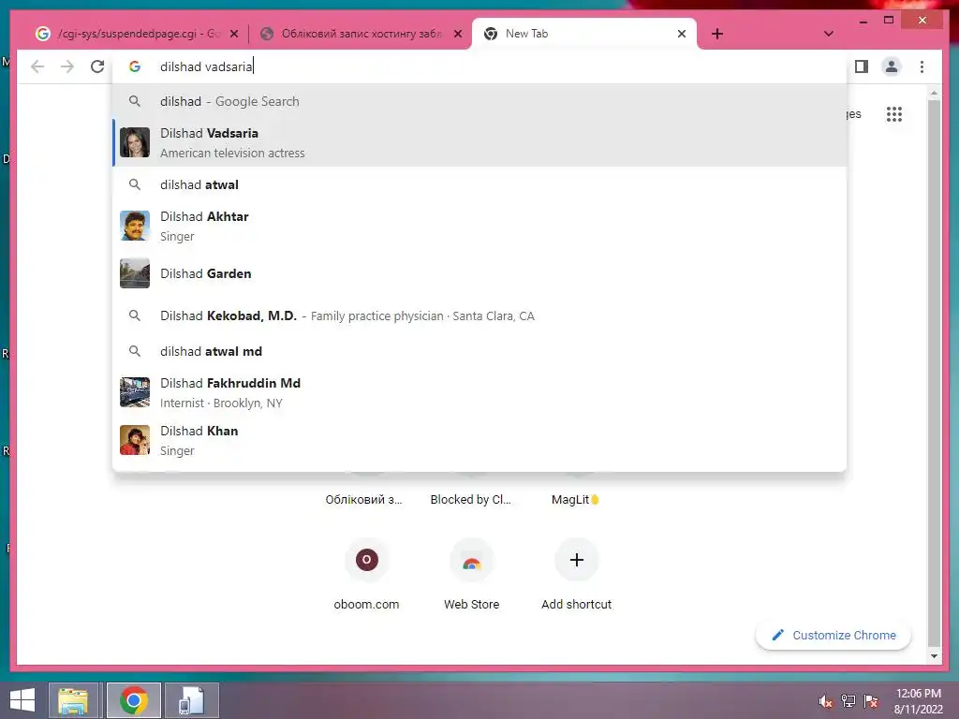Click the search icon beside Dilshad Kekobad
959x719 pixels.
[x=135, y=315]
